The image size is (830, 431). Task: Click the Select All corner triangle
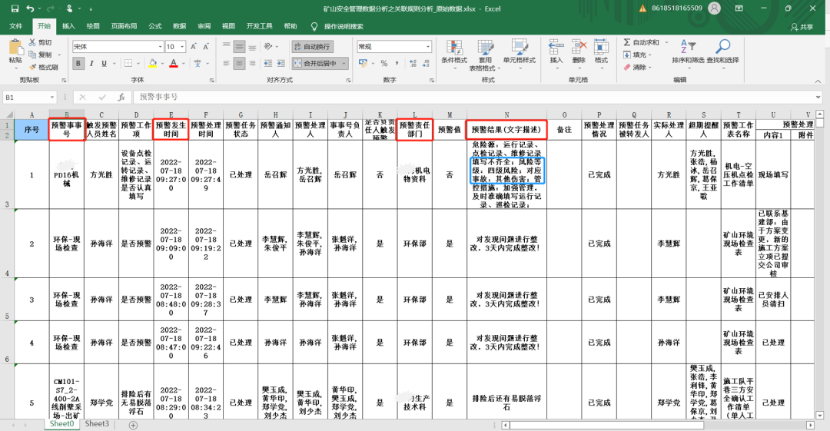[9, 114]
